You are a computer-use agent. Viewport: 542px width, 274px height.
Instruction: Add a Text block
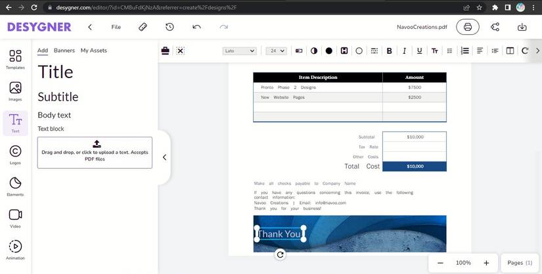(51, 129)
